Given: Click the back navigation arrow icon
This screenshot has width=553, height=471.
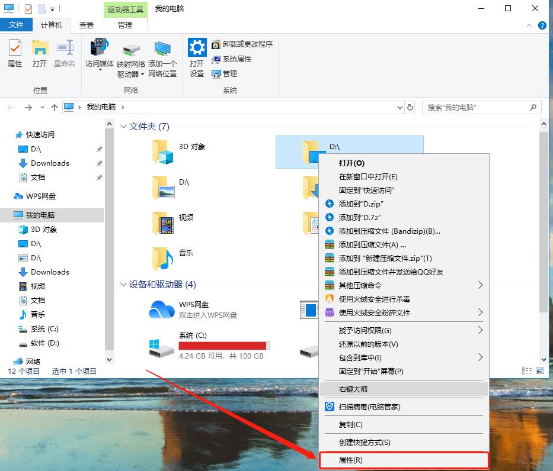Looking at the screenshot, I should [10, 107].
